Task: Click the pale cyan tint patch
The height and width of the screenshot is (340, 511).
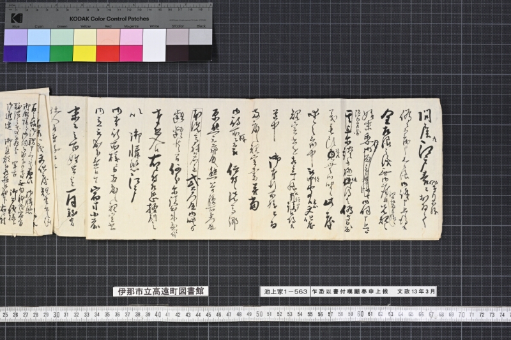Action: [39, 37]
